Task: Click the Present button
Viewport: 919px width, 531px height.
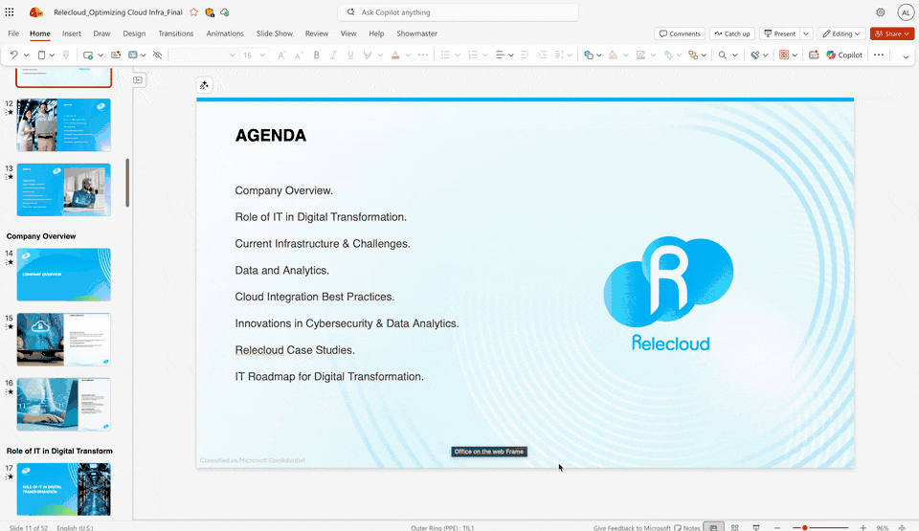Action: [780, 33]
